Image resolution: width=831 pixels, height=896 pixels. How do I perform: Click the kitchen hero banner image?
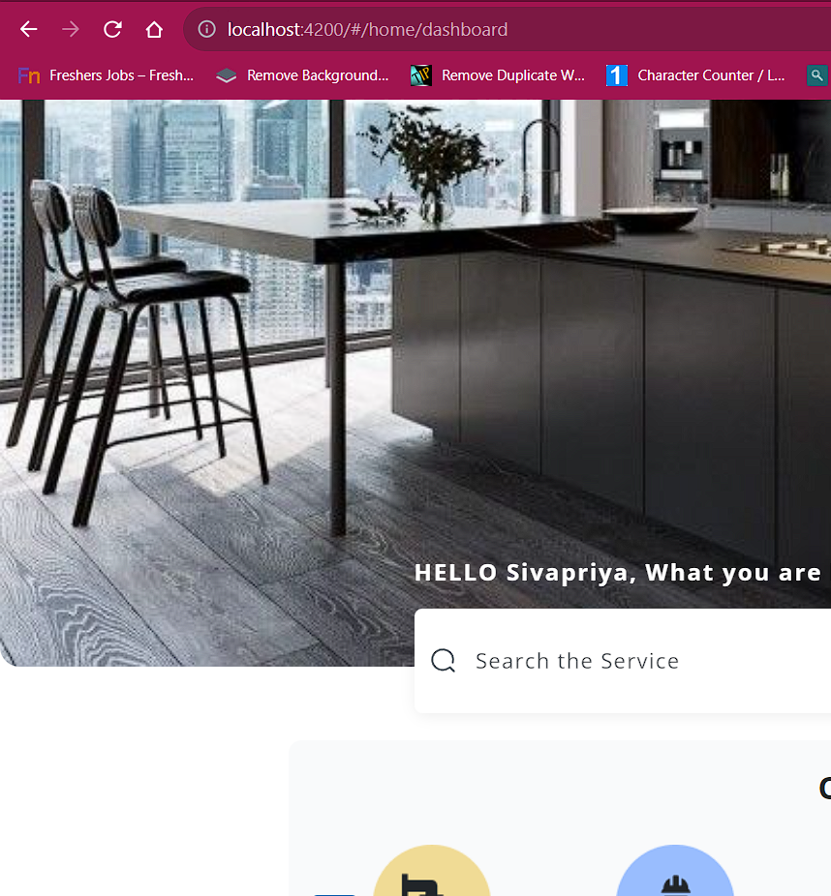[x=415, y=343]
